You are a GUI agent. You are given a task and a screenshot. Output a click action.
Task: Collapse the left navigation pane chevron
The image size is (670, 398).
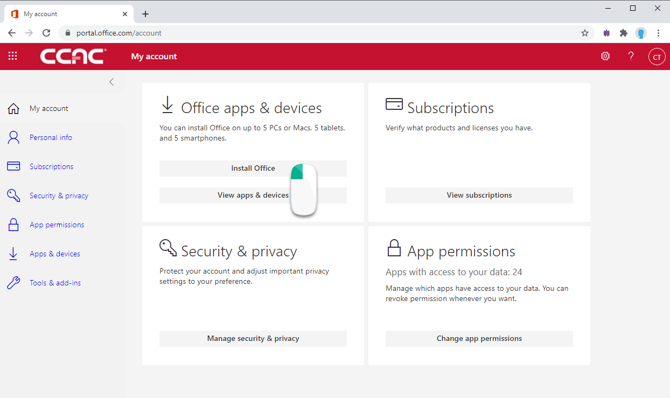click(x=111, y=81)
